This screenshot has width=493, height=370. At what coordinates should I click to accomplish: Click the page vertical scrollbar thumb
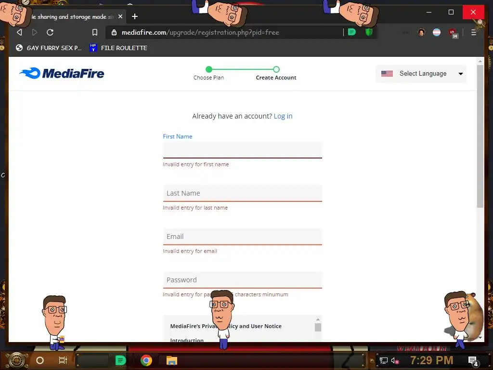tap(480, 136)
